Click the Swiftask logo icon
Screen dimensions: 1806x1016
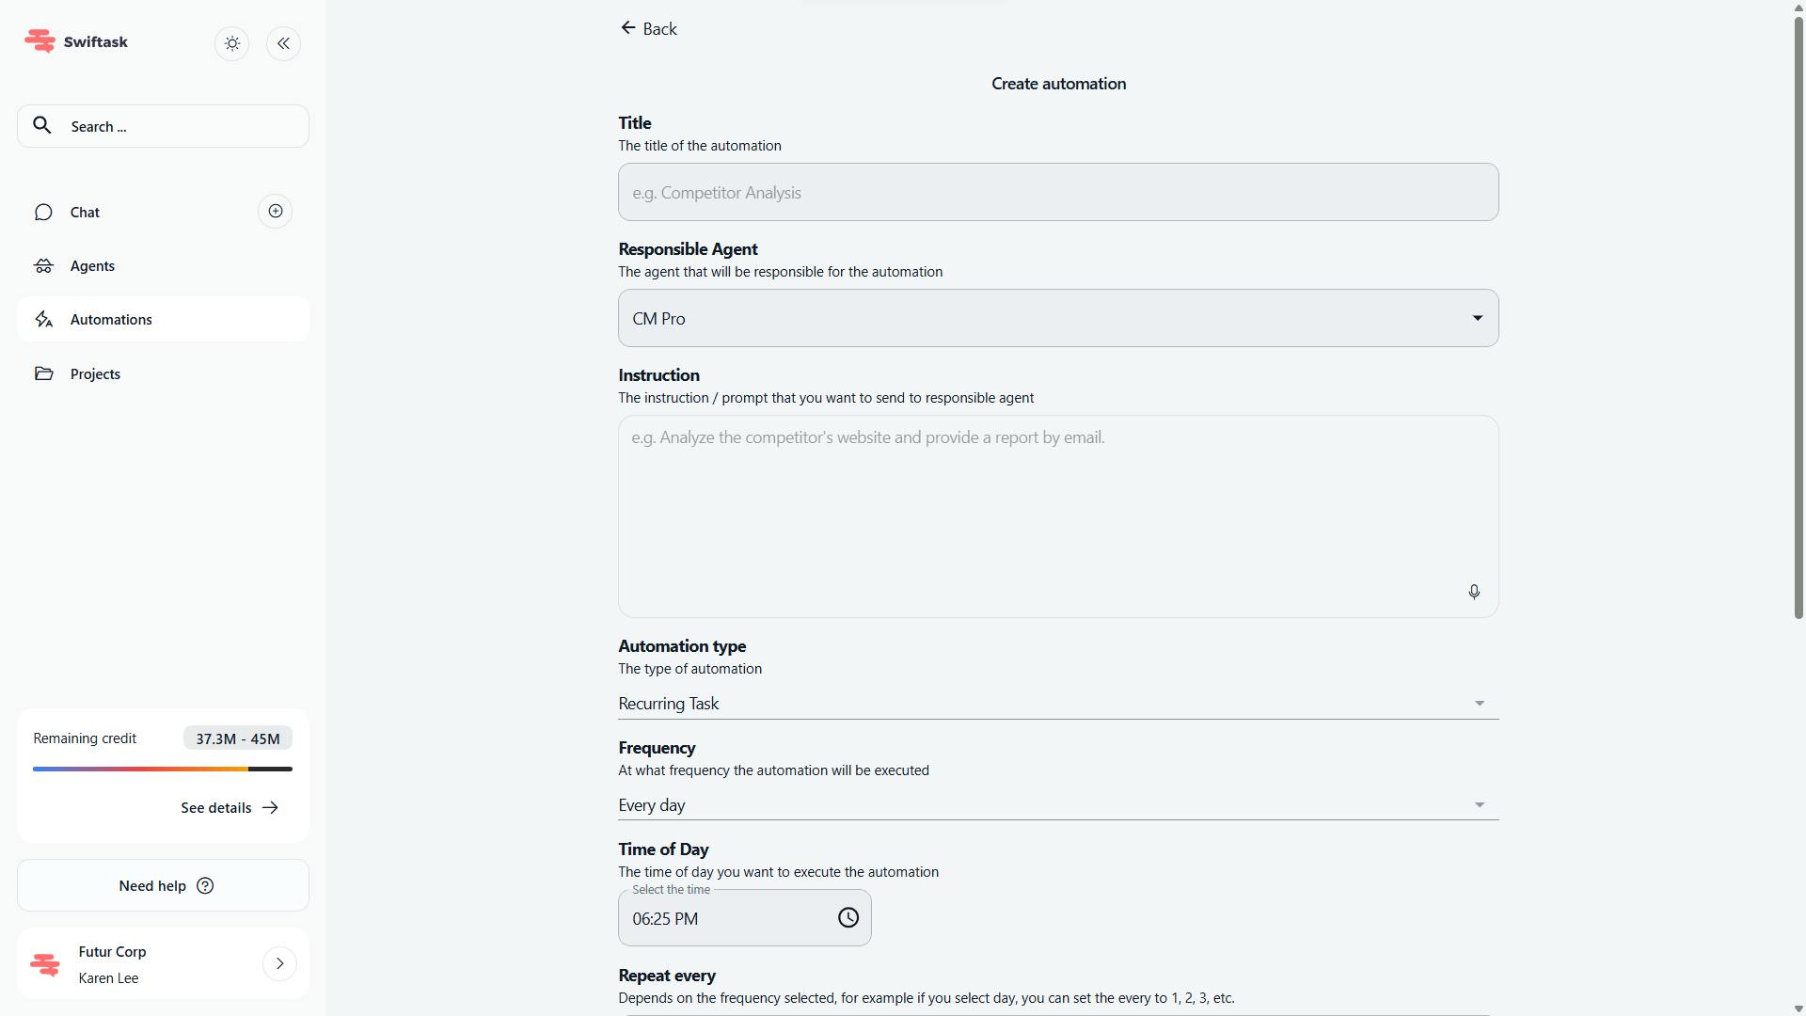click(x=40, y=41)
